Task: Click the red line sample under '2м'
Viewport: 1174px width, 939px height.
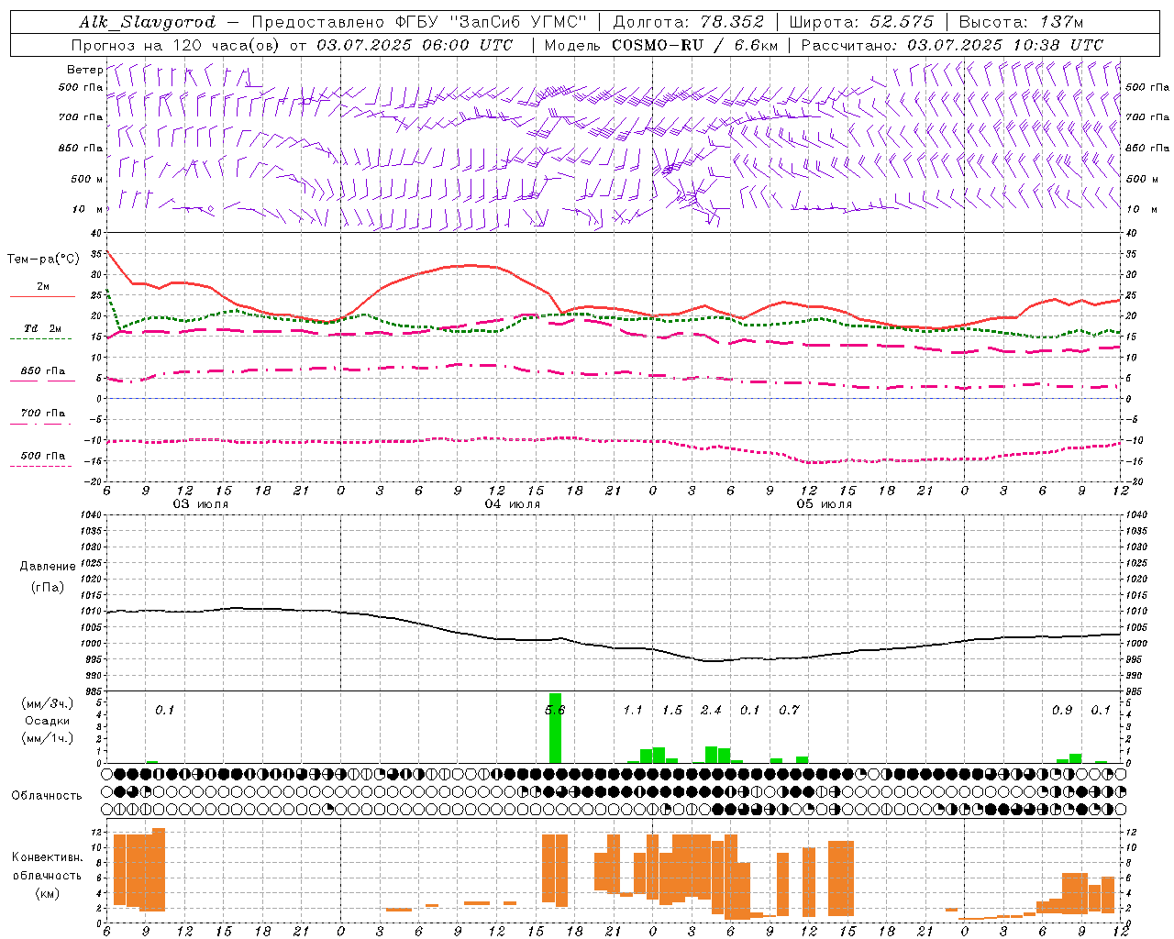Action: [x=42, y=297]
